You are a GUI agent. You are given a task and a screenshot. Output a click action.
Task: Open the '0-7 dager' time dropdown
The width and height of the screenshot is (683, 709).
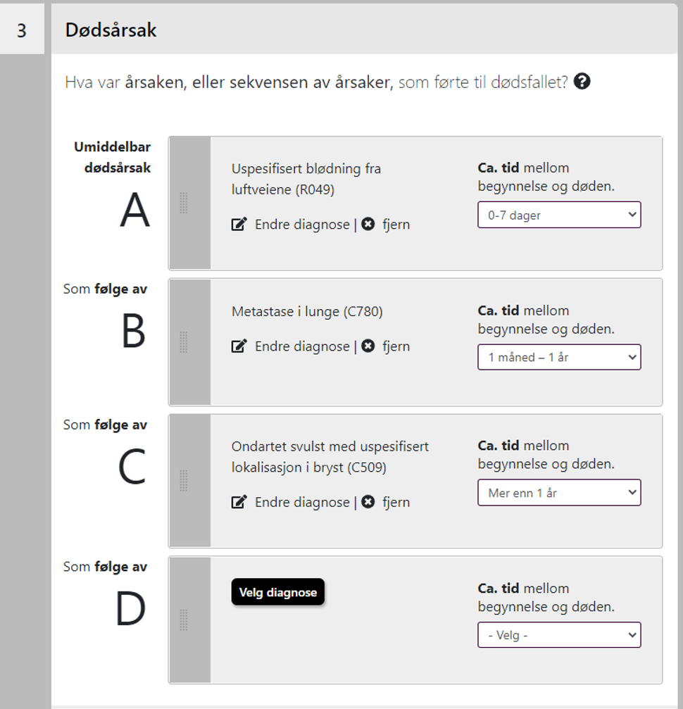pyautogui.click(x=559, y=215)
